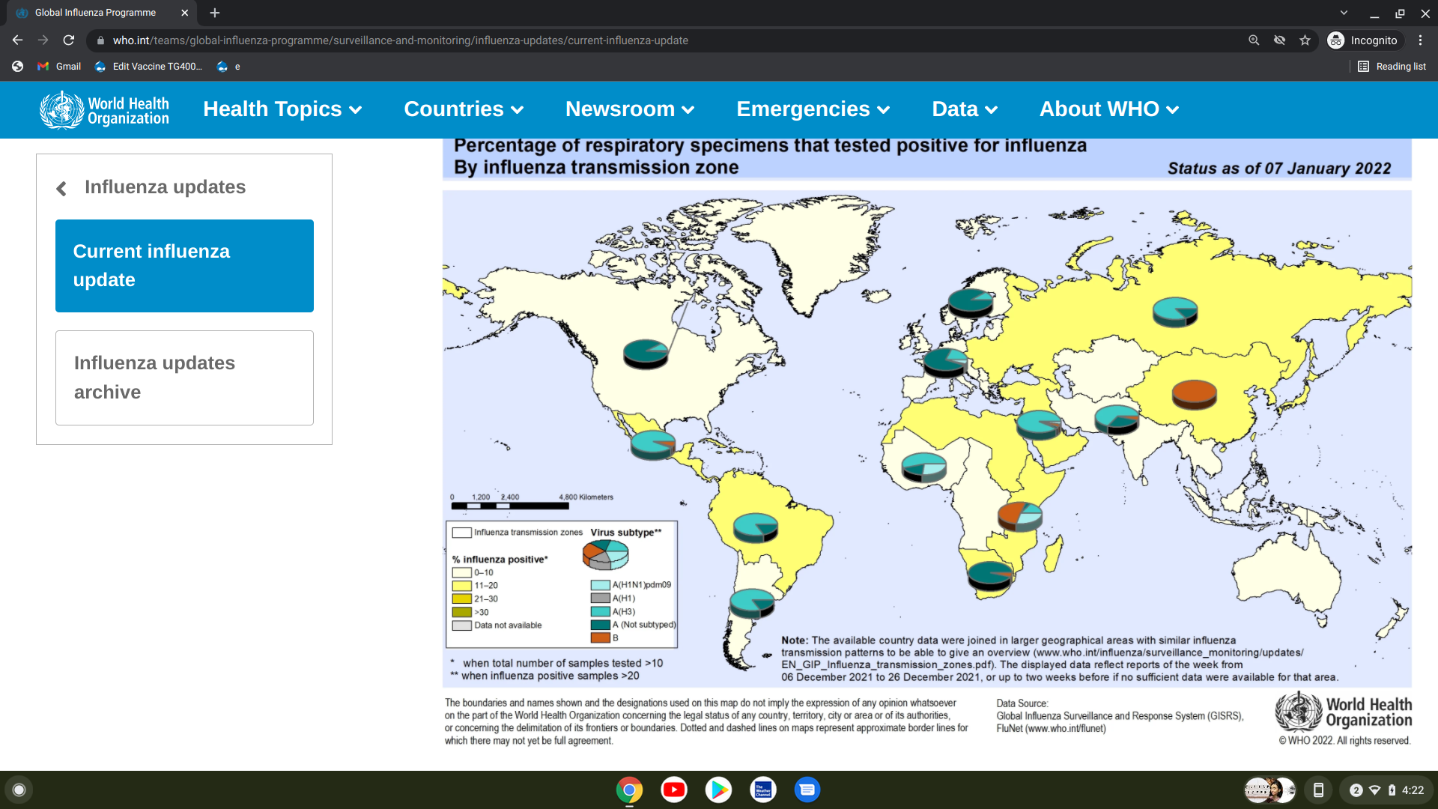The height and width of the screenshot is (809, 1438).
Task: Open the Newsroom menu
Action: click(x=629, y=109)
